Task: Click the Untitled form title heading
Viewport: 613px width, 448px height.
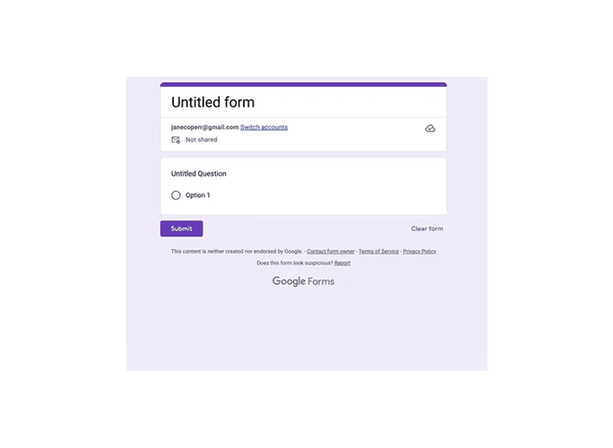Action: pyautogui.click(x=213, y=102)
